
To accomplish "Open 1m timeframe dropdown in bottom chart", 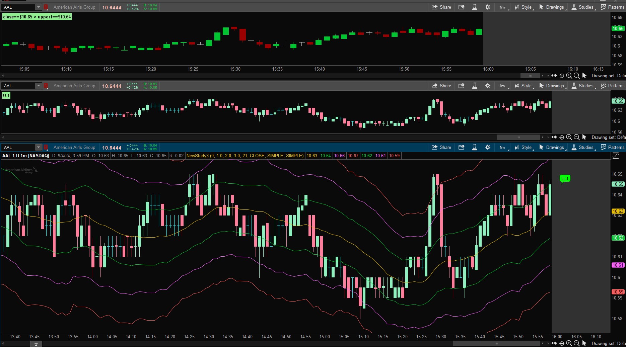I will coord(504,147).
